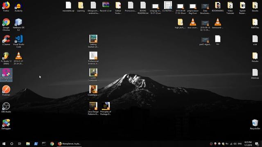Open Command Prompt taskbar icon
This screenshot has width=262, height=147.
(44, 144)
